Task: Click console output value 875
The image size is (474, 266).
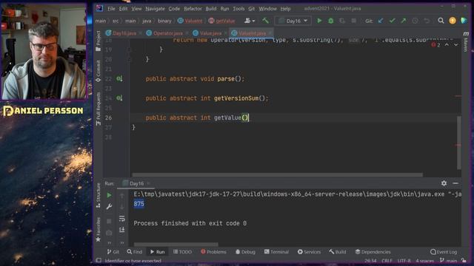Action: click(x=138, y=204)
